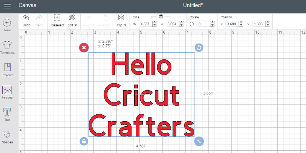Image resolution: width=306 pixels, height=153 pixels.
Task: Click the Position Y input field
Action: 259,24
